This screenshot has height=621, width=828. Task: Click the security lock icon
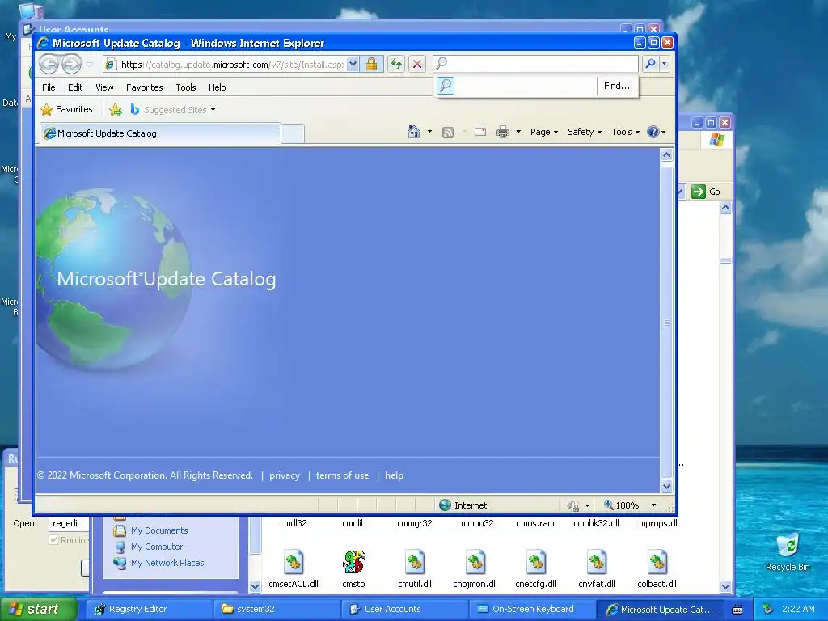coord(372,65)
